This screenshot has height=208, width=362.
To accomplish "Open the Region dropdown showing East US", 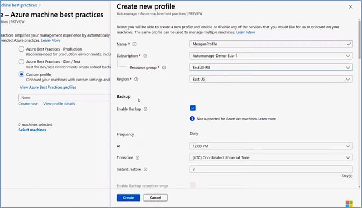I will pos(271,79).
